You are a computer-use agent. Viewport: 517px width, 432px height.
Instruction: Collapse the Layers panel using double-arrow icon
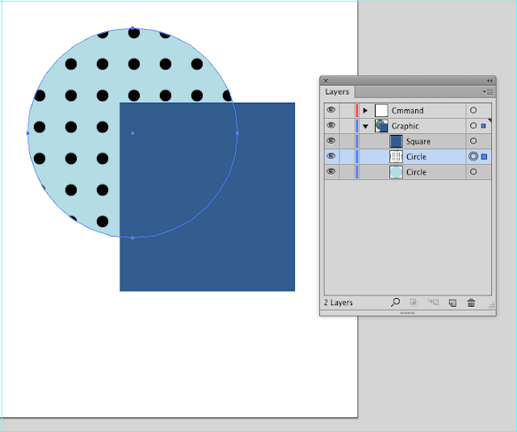(x=490, y=81)
